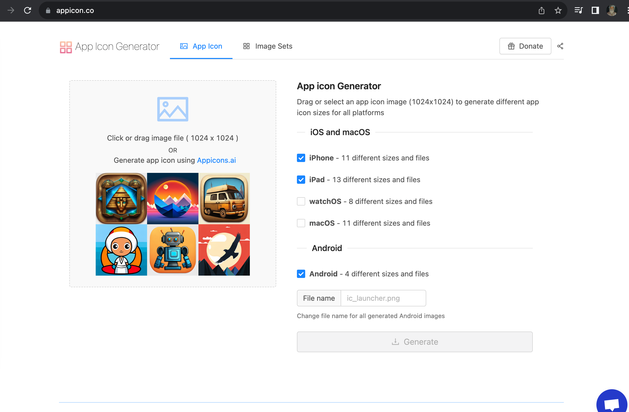Reload the page with the refresh icon
The height and width of the screenshot is (412, 629).
pyautogui.click(x=27, y=10)
